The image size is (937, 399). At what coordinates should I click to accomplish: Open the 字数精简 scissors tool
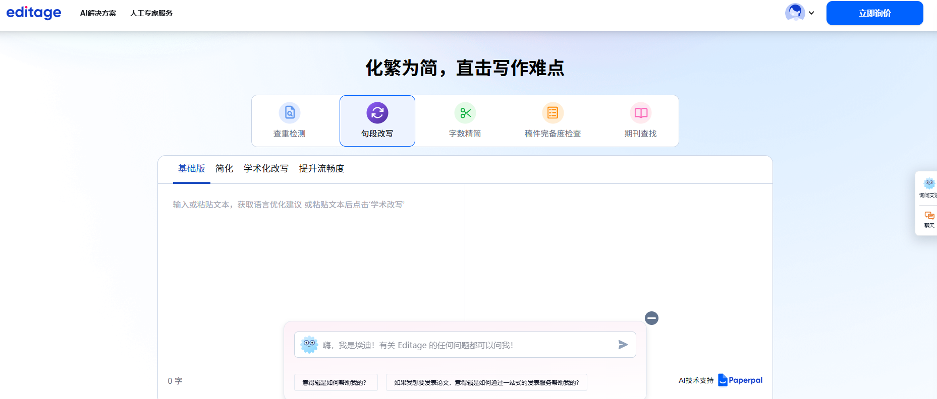[x=465, y=113]
